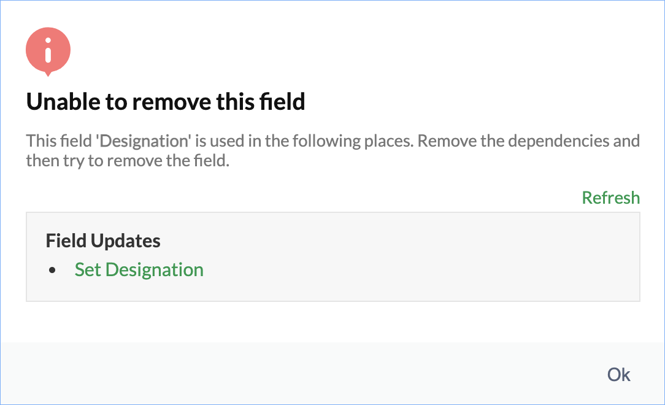Open the Set Designation field update
Image resolution: width=665 pixels, height=405 pixels.
139,270
